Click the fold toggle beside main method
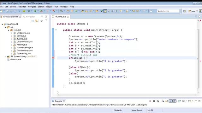202x113 pixels. (x=56, y=30)
